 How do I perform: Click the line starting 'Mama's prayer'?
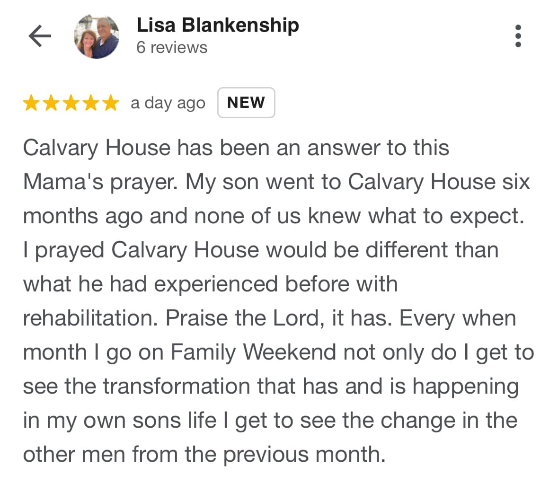[x=276, y=182]
